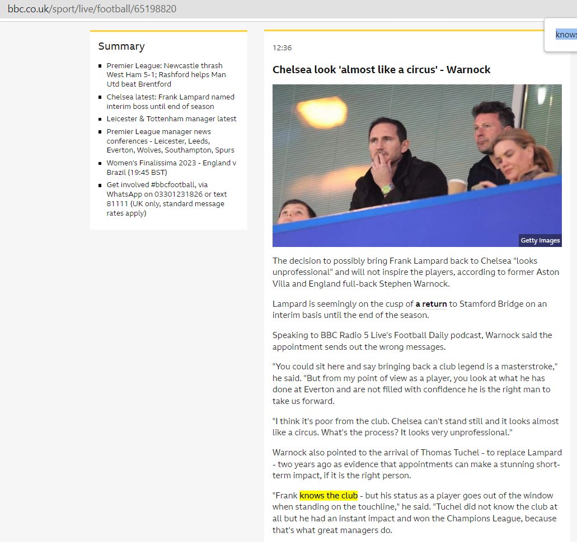Image resolution: width=577 pixels, height=542 pixels.
Task: Click summary item about Premier League manager news conferences
Action: [x=170, y=141]
